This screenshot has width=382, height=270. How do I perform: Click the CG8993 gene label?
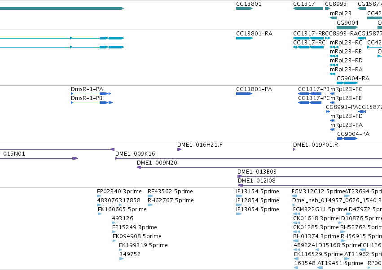click(x=336, y=4)
